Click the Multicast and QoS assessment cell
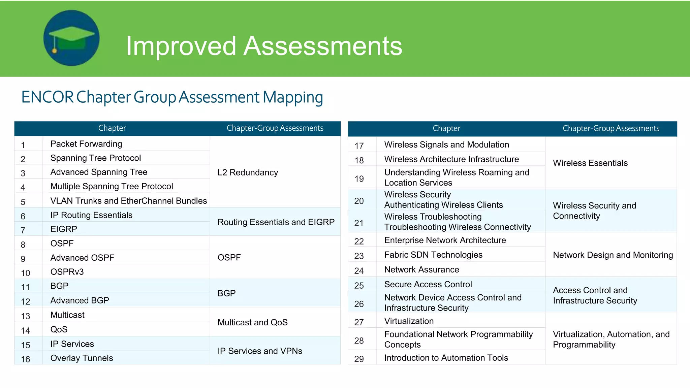Image resolution: width=690 pixels, height=388 pixels. tap(252, 322)
